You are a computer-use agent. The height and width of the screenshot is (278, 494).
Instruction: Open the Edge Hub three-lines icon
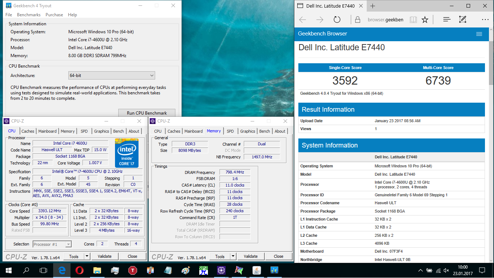447,20
